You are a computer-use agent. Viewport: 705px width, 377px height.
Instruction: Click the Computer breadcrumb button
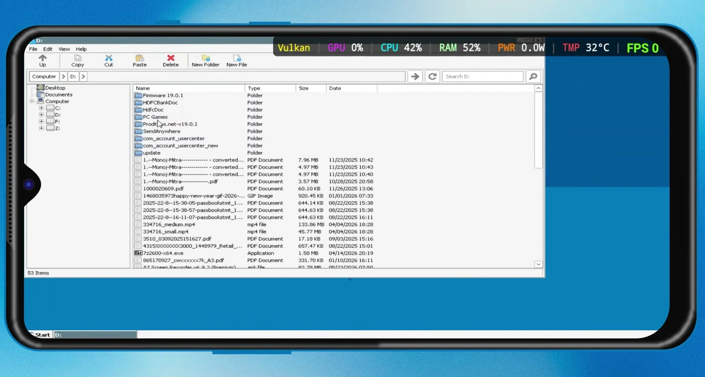coord(44,76)
